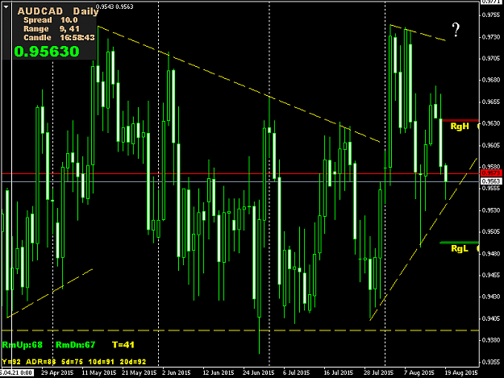Select the RgL range-low label
The width and height of the screenshot is (504, 378).
460,248
